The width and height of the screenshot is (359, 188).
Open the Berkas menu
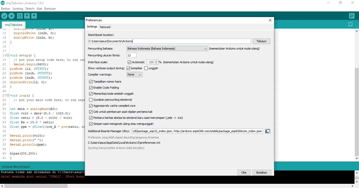(6, 9)
